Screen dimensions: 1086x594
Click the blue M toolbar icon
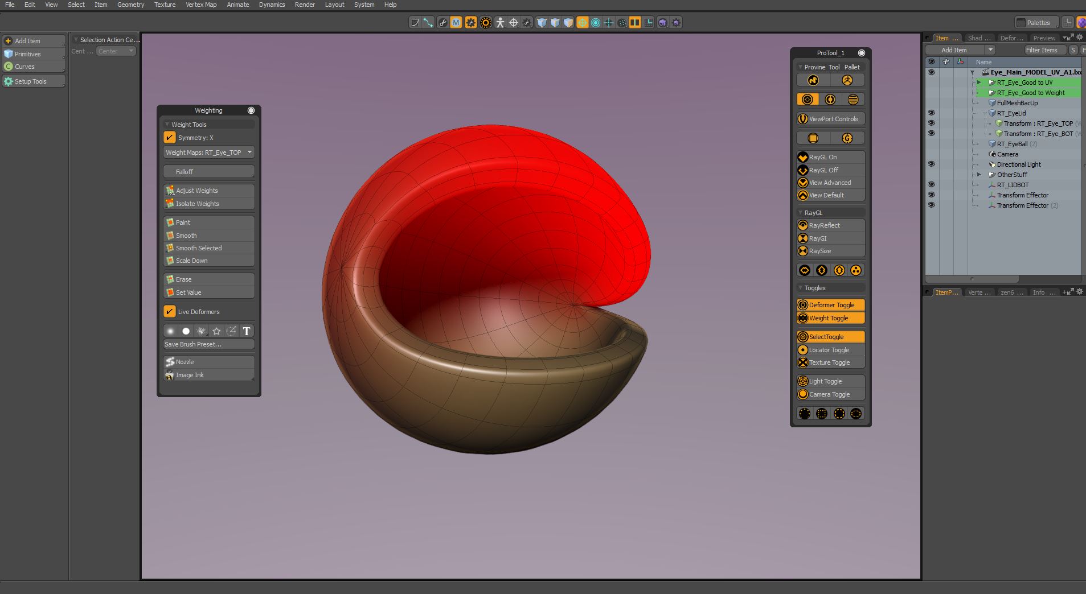tap(456, 23)
